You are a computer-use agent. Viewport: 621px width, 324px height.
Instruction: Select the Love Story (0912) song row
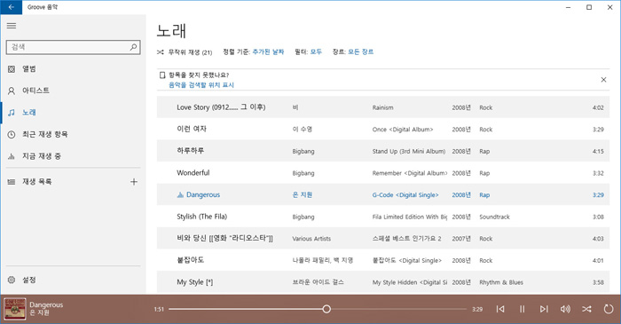[x=383, y=107]
